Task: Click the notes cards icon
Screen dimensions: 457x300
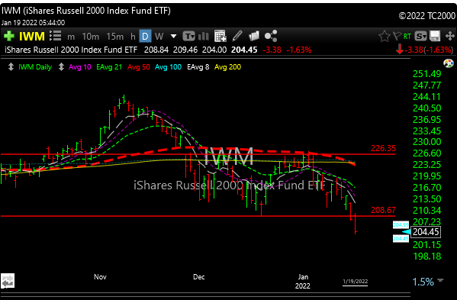Action: [x=254, y=36]
